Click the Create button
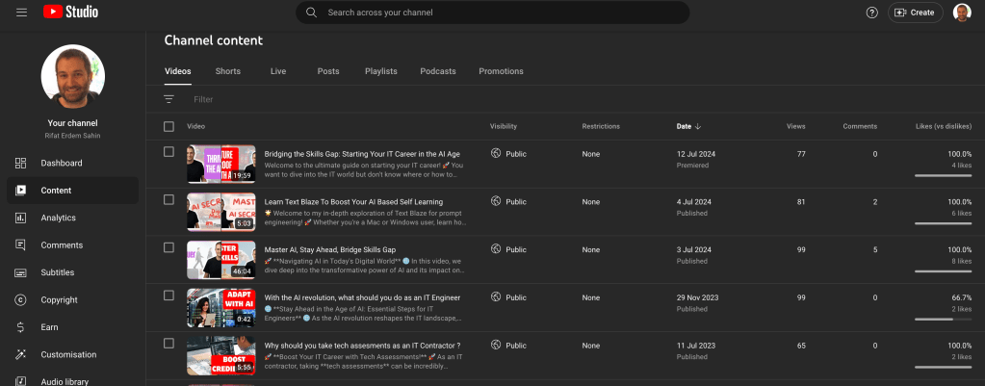 click(916, 13)
